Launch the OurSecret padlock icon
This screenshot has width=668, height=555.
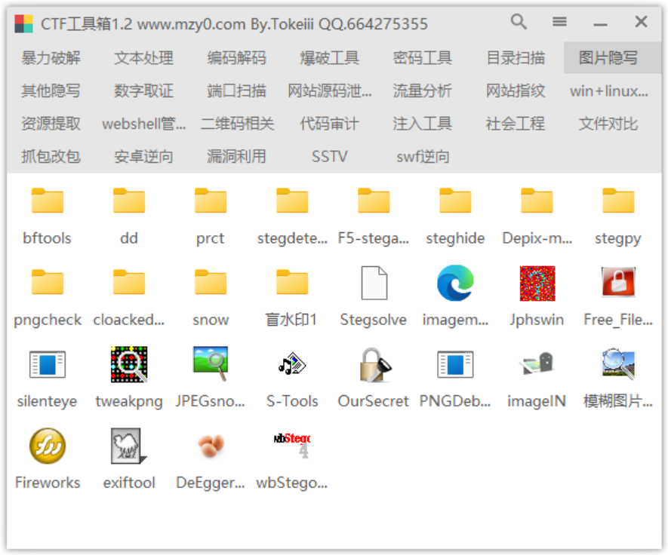coord(375,365)
